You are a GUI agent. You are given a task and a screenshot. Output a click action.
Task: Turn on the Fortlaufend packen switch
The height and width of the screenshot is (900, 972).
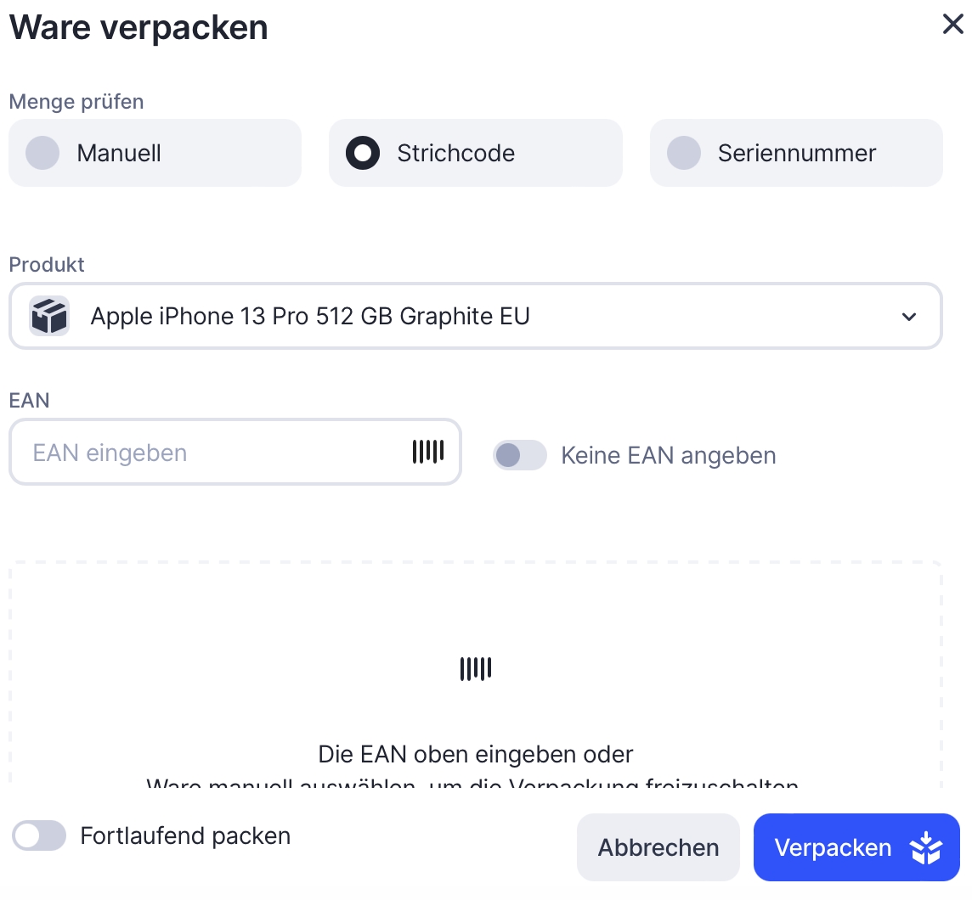39,836
